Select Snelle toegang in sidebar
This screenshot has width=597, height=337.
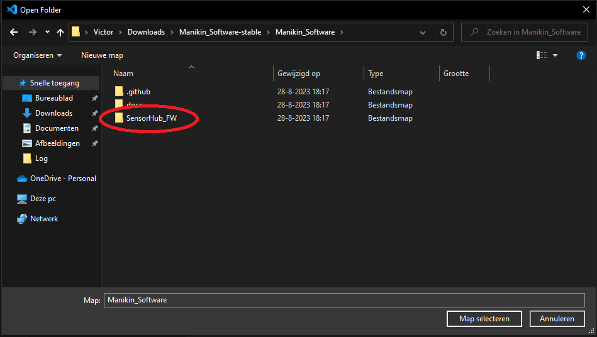(55, 83)
